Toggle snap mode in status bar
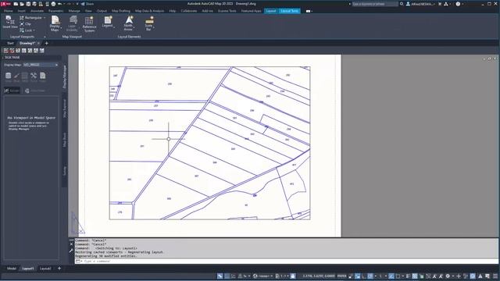Viewport: 500px width, 281px height. (x=234, y=276)
